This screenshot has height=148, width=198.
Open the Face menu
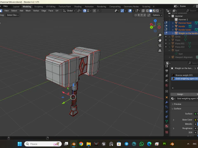point(51,11)
